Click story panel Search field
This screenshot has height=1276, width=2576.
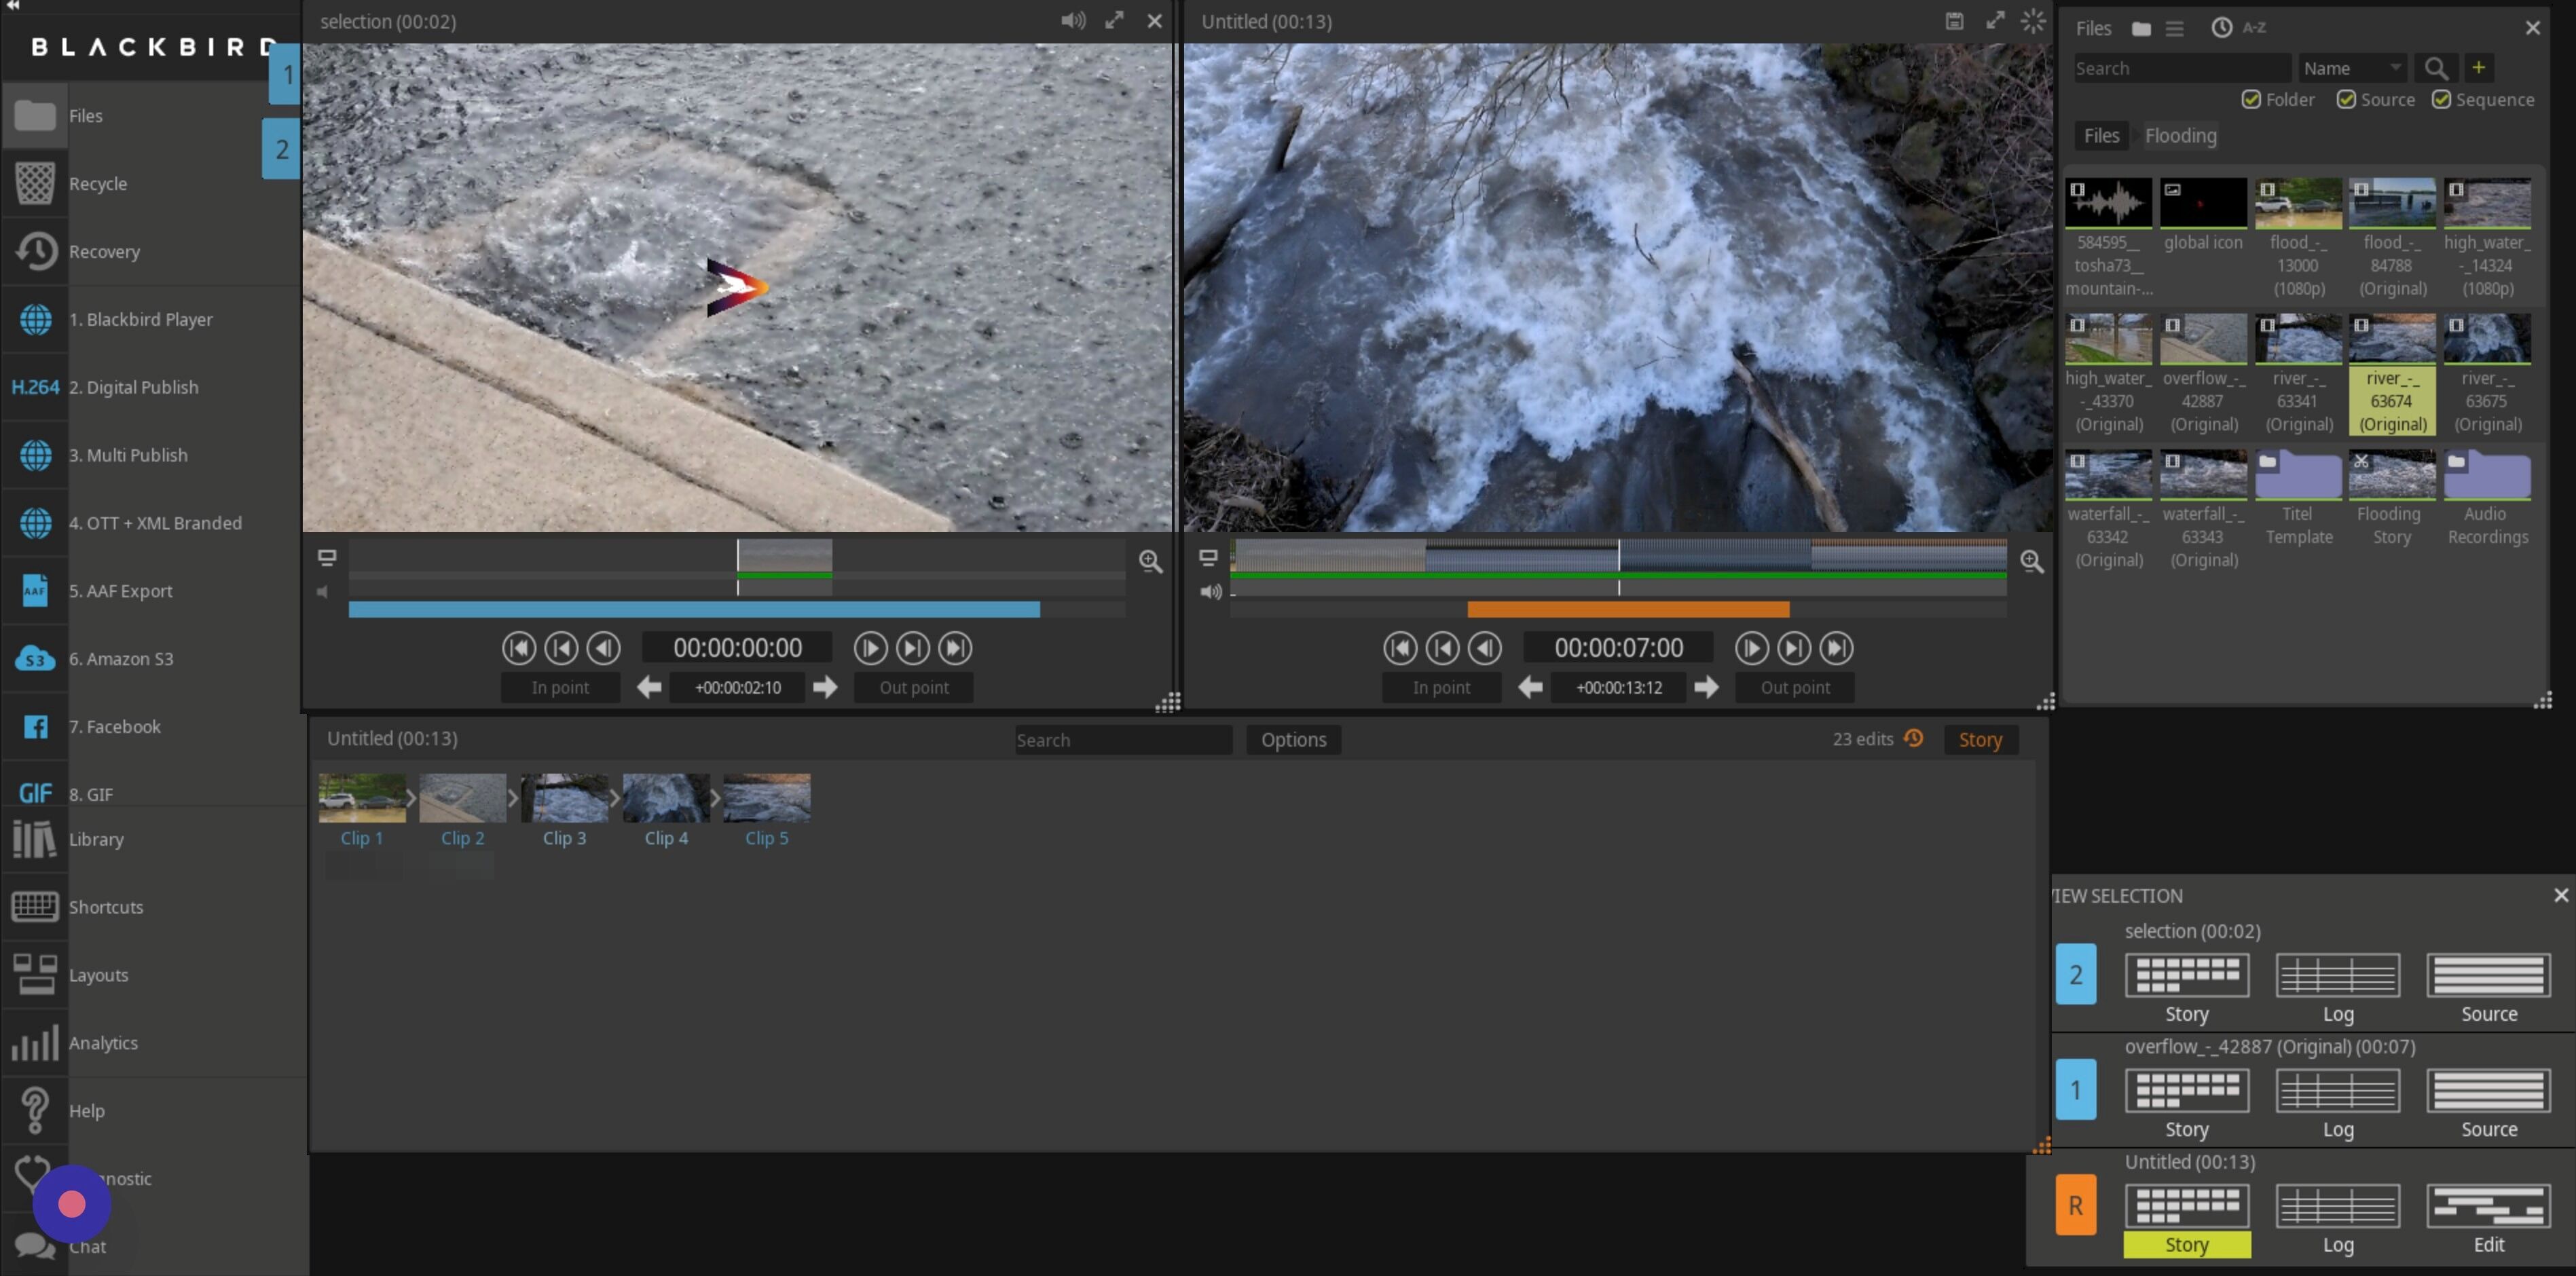pos(1123,740)
